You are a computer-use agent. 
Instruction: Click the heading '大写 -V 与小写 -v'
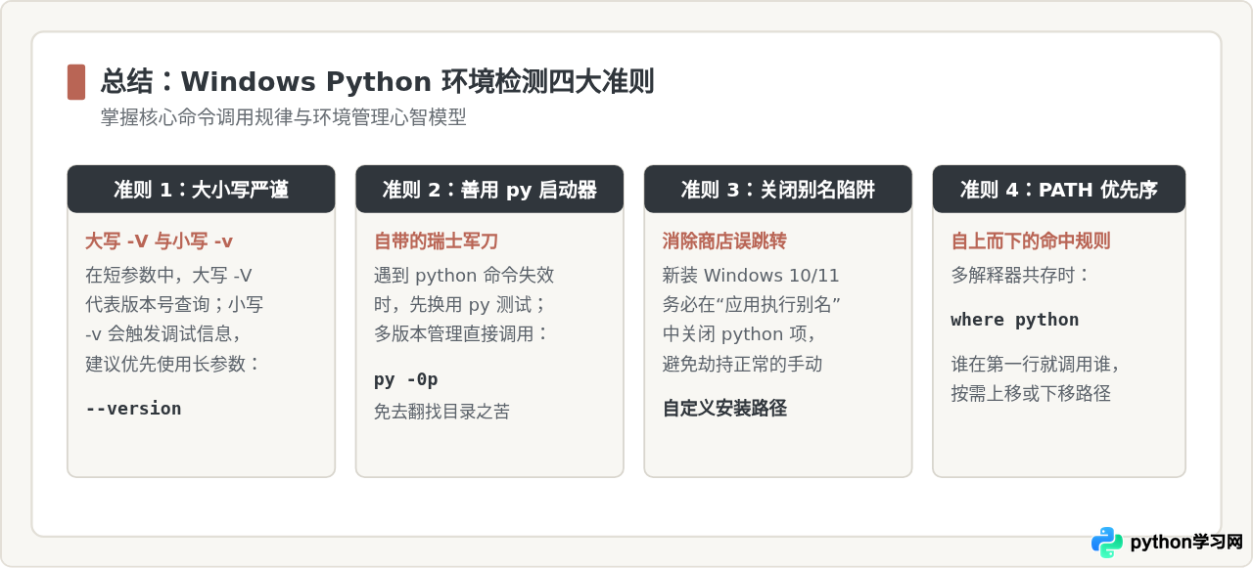(159, 241)
